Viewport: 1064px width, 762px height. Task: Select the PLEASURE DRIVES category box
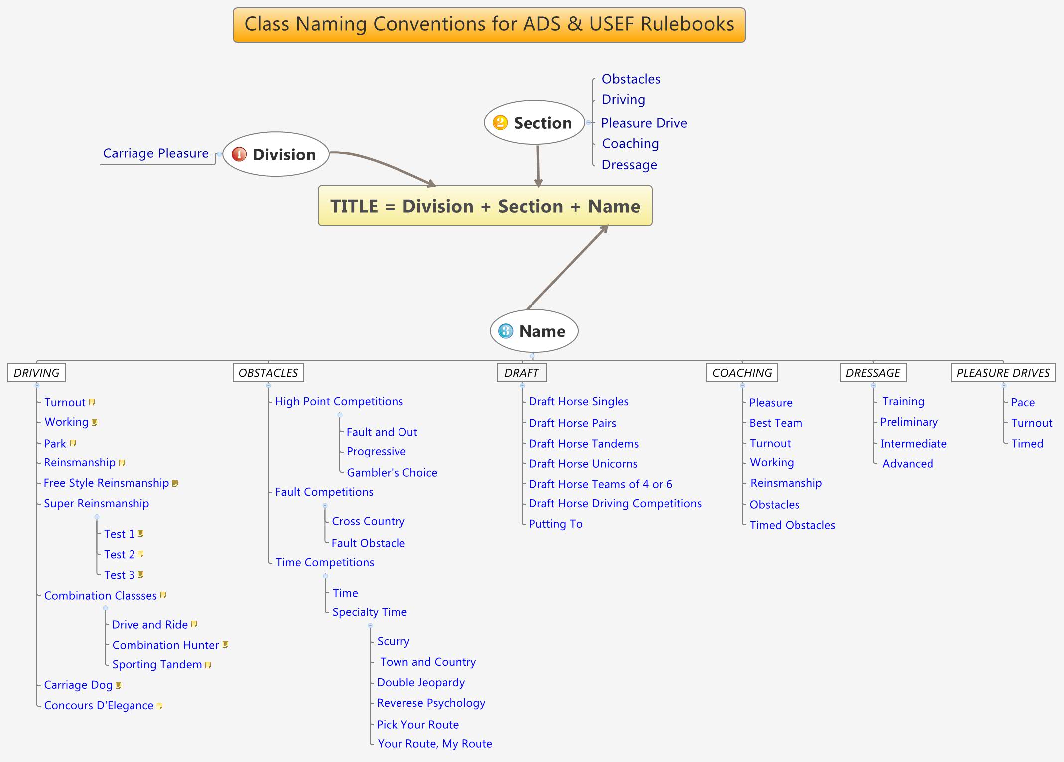(1003, 373)
